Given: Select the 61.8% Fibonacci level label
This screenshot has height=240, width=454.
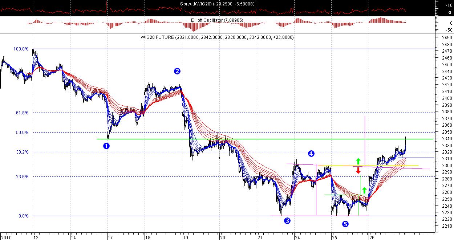Looking at the screenshot, I should click(x=22, y=113).
